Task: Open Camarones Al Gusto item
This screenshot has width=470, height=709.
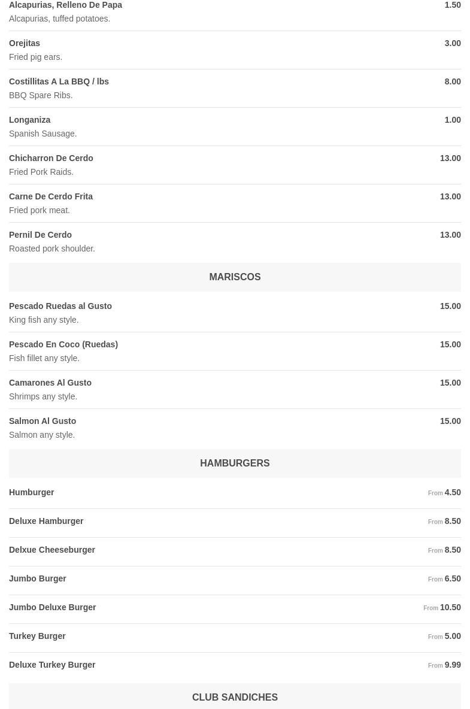Action: pyautogui.click(x=50, y=383)
